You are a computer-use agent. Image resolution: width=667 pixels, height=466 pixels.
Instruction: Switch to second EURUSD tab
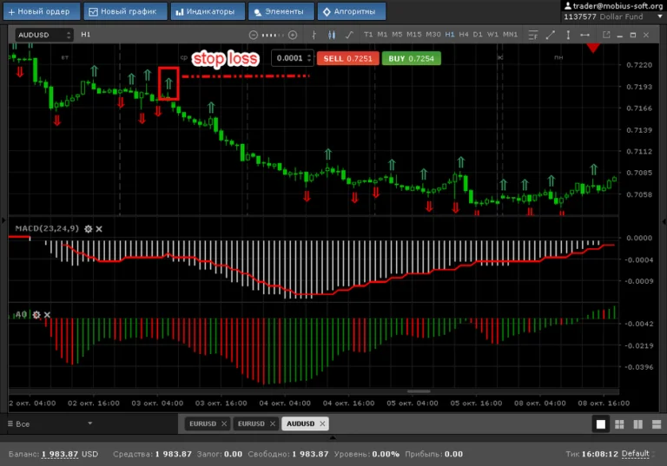point(251,423)
